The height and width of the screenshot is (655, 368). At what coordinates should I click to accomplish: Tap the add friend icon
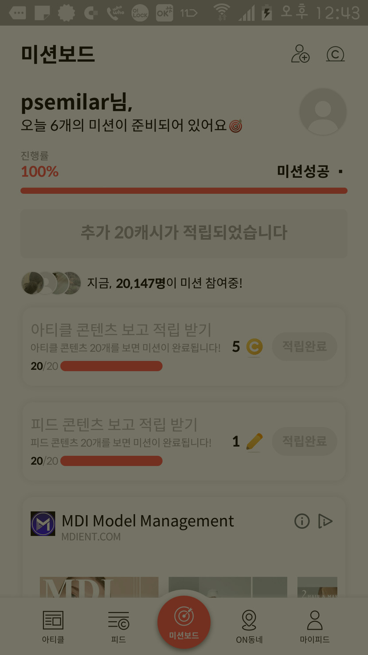pyautogui.click(x=300, y=54)
